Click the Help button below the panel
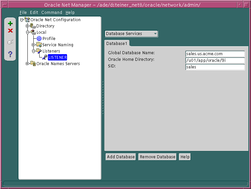Viewport: 251px width, 189px height. [x=185, y=157]
